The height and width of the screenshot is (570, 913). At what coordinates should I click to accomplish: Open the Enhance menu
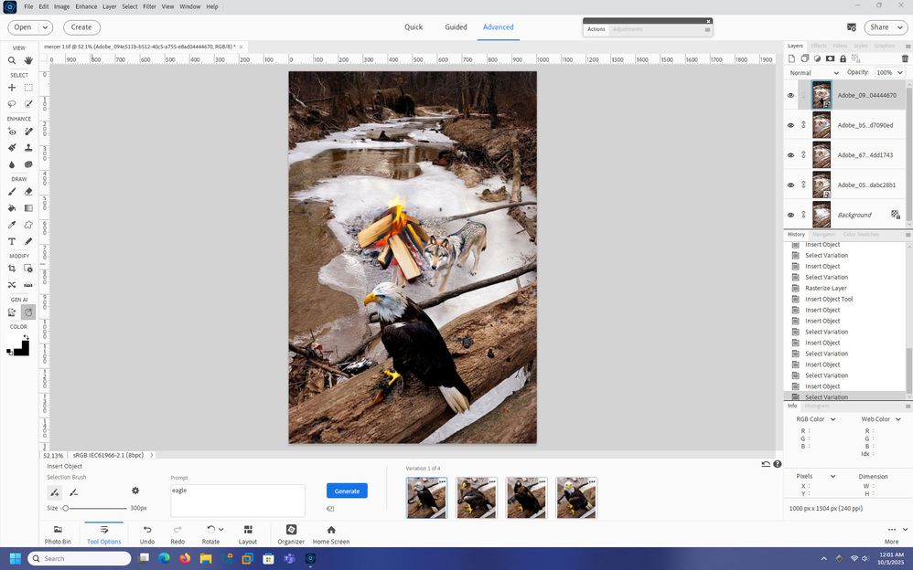86,6
